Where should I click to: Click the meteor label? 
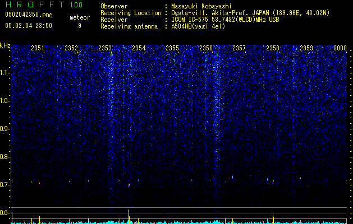pos(80,17)
